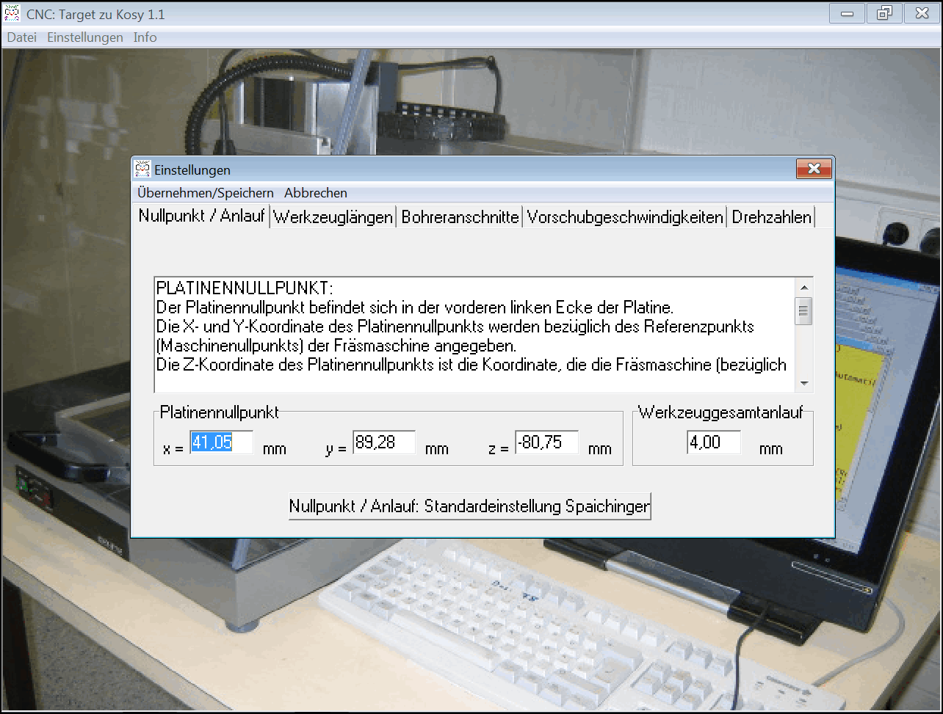Click the z coordinate field -80,75
This screenshot has height=714, width=943.
(x=546, y=442)
